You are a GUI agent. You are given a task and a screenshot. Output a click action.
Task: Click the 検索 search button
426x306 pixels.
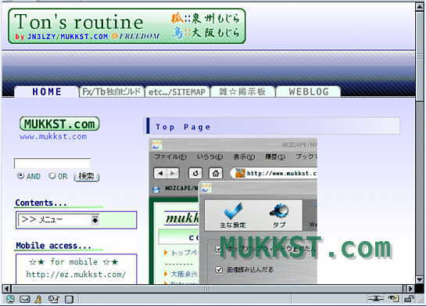[87, 176]
